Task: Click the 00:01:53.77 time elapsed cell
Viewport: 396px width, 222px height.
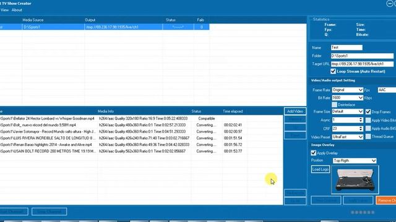Action: point(233,151)
